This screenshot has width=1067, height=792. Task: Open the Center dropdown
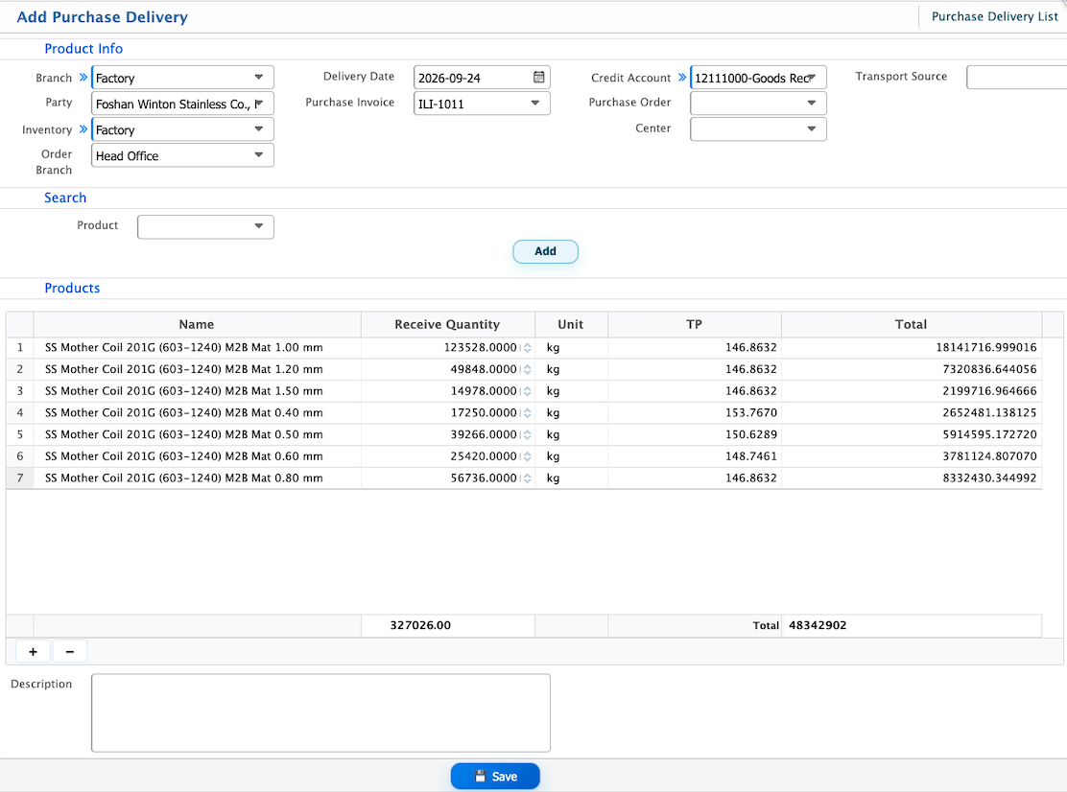811,129
